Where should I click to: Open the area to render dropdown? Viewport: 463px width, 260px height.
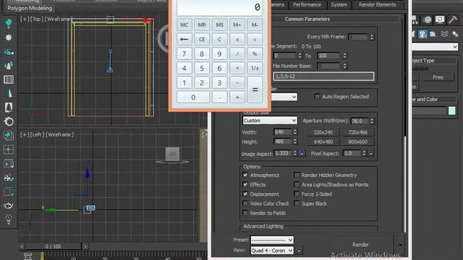[x=284, y=97]
